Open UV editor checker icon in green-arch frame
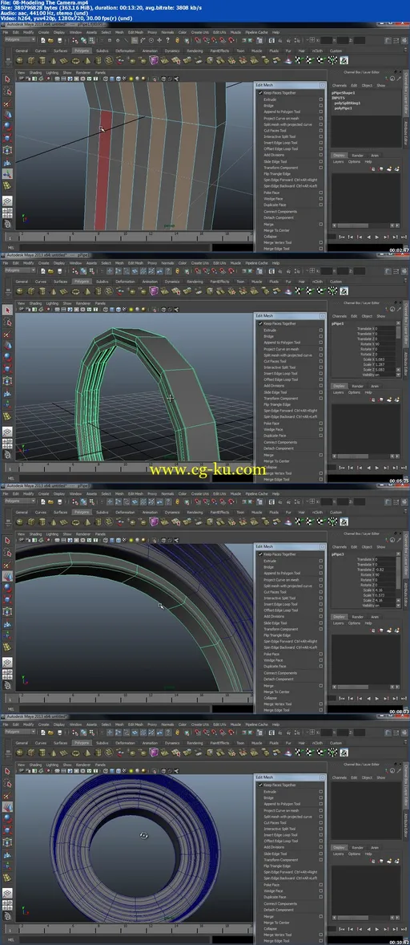The height and width of the screenshot is (945, 410). pyautogui.click(x=344, y=291)
